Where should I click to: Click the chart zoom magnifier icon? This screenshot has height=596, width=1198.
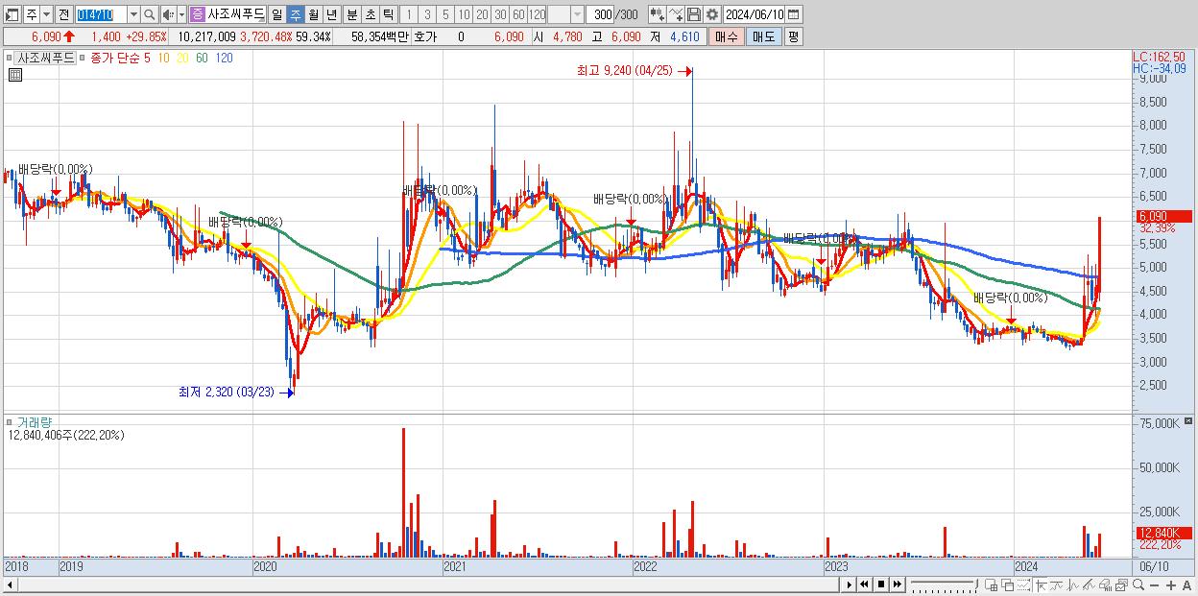click(1138, 585)
